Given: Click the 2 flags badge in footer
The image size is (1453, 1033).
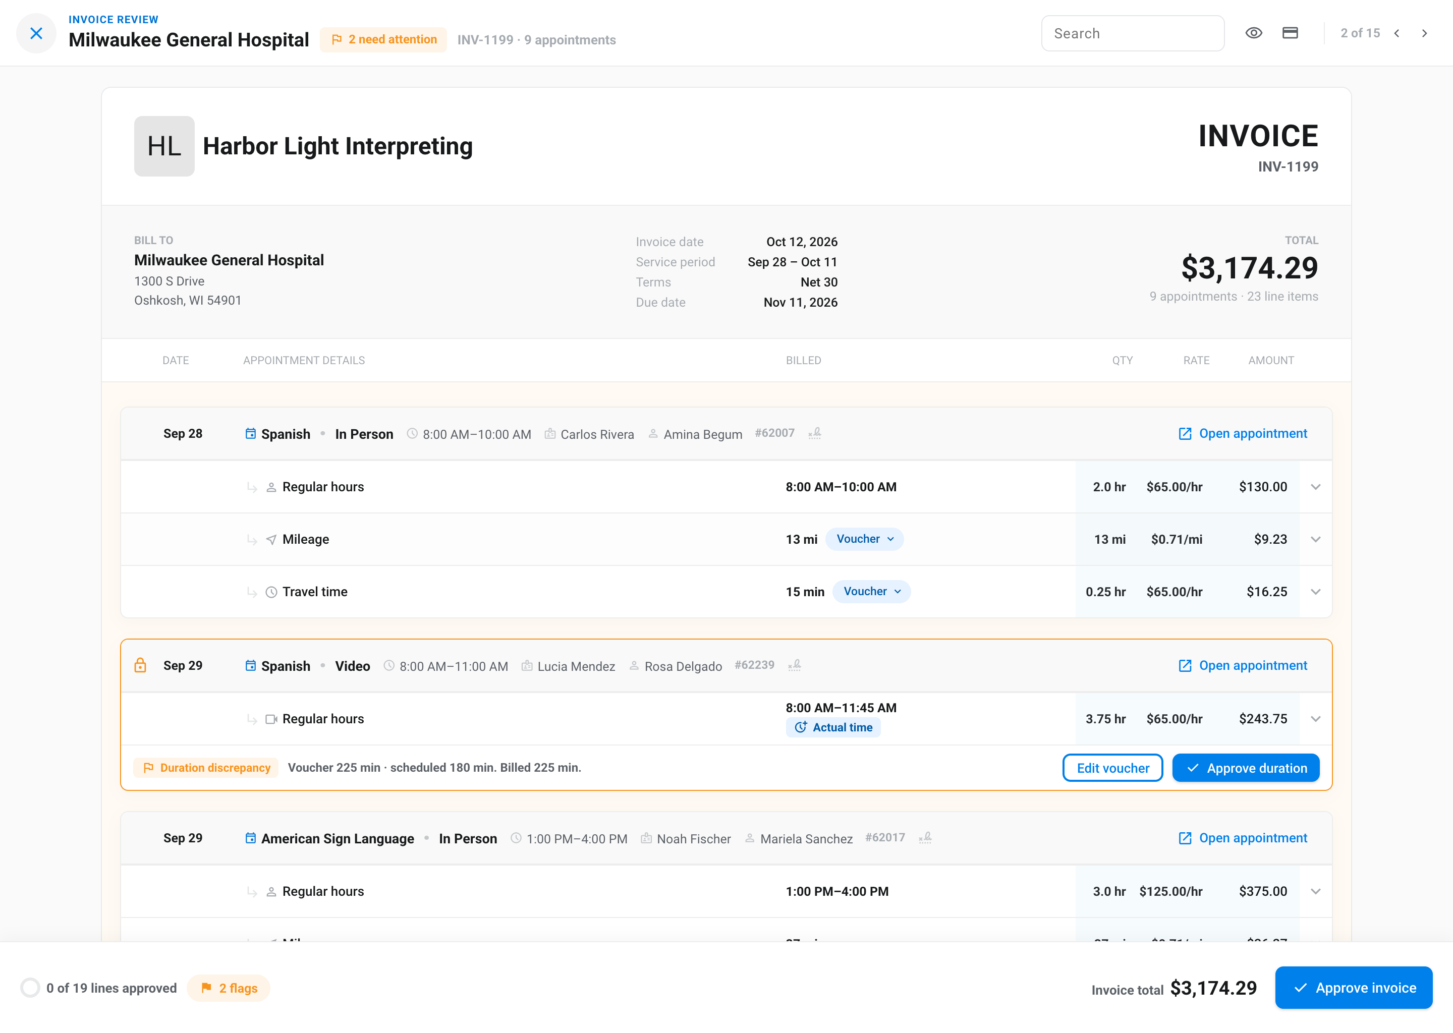Looking at the screenshot, I should [x=229, y=988].
